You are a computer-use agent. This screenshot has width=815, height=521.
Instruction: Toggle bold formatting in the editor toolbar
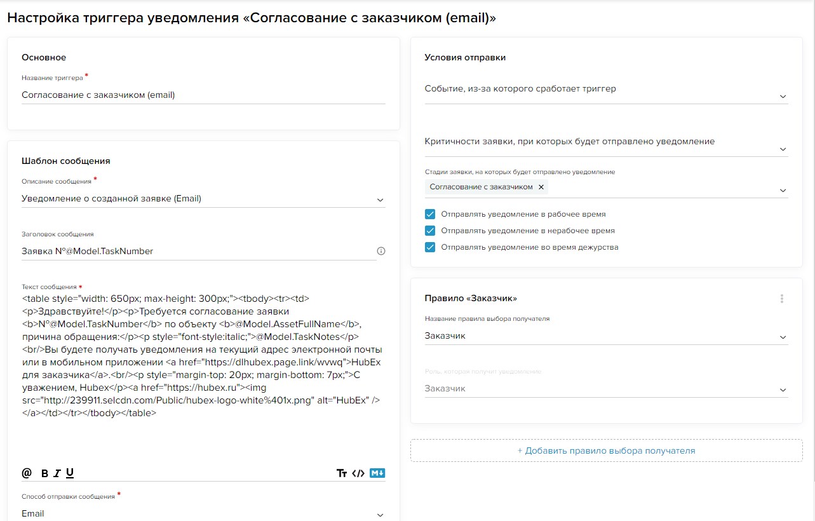click(x=44, y=473)
